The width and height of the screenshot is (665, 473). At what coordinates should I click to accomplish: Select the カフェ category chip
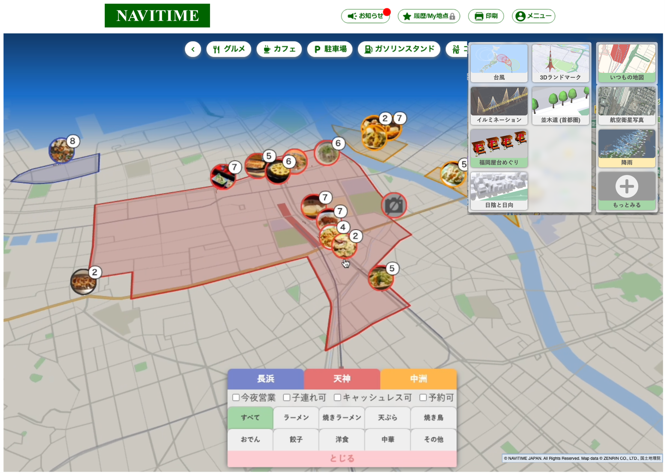click(x=279, y=49)
